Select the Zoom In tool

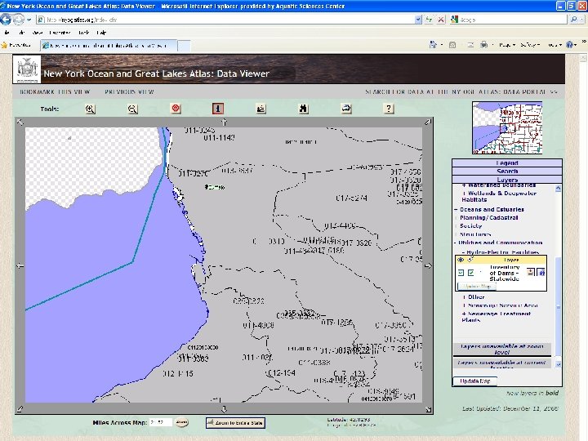point(91,108)
